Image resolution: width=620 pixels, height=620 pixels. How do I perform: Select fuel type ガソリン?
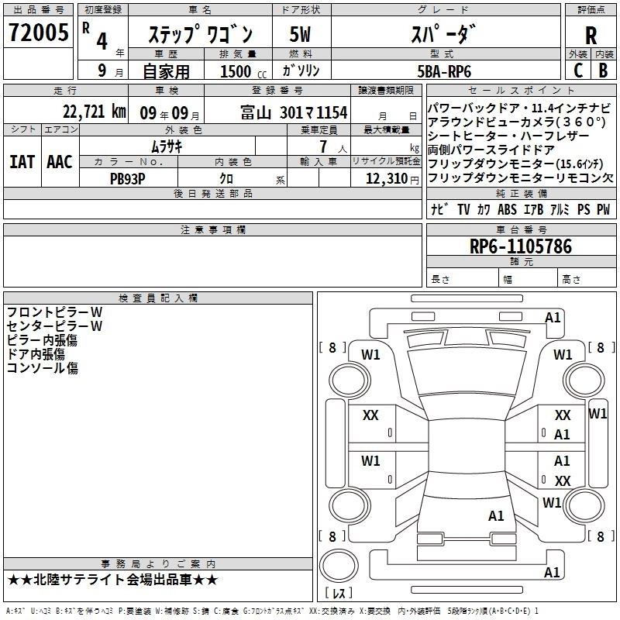click(301, 71)
